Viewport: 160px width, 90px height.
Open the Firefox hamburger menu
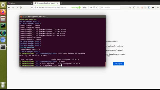click(158, 7)
